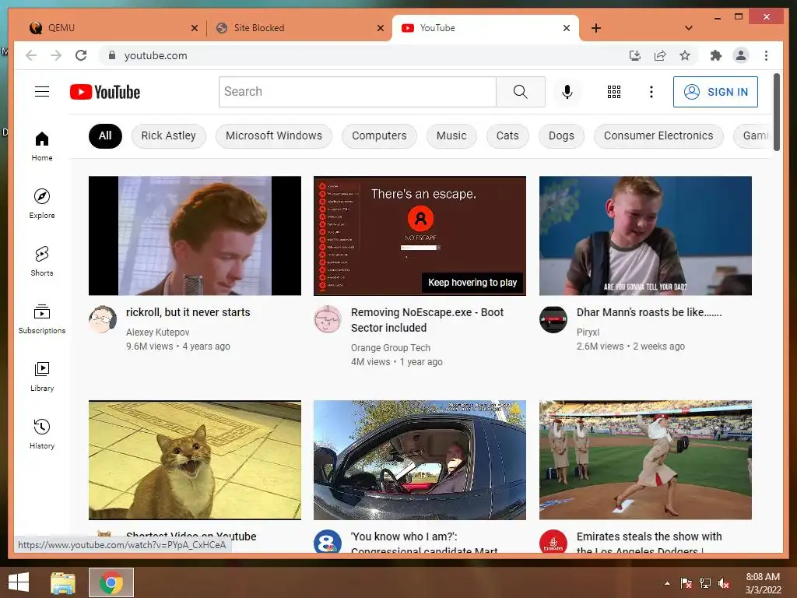Switch to the QEMU tab

[111, 28]
